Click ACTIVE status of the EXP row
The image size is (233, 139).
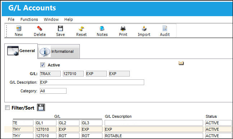[219, 129]
